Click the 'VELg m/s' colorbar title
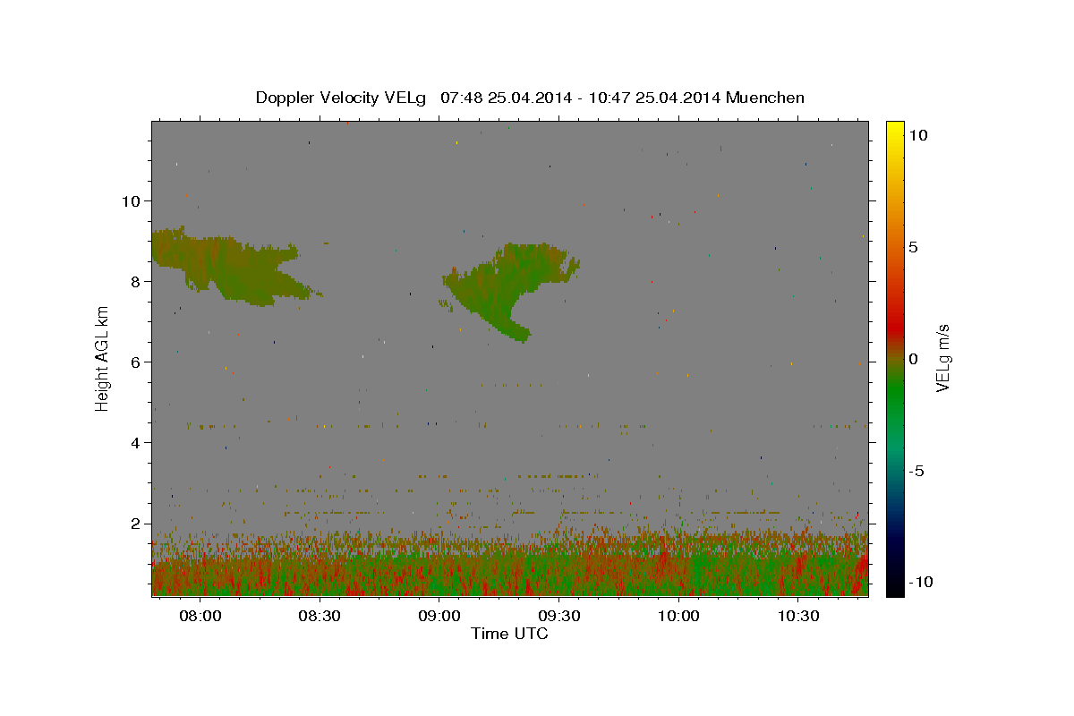1074x716 pixels. tap(942, 359)
